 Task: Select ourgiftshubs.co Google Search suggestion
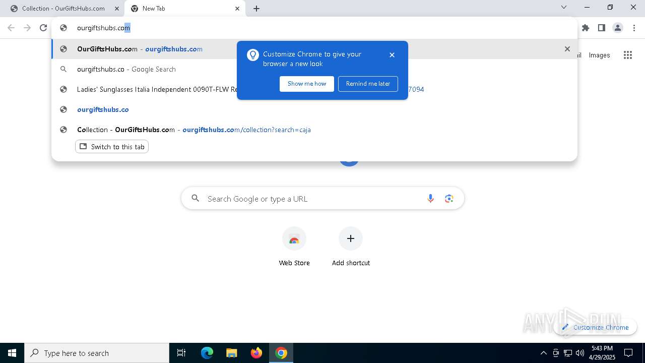[x=314, y=69]
